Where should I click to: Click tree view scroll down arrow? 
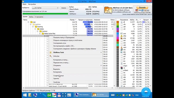114,86
